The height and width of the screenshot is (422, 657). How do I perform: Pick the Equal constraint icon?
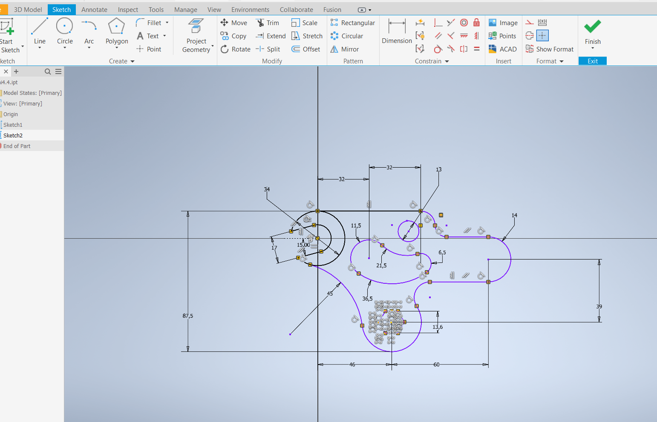[x=477, y=49]
